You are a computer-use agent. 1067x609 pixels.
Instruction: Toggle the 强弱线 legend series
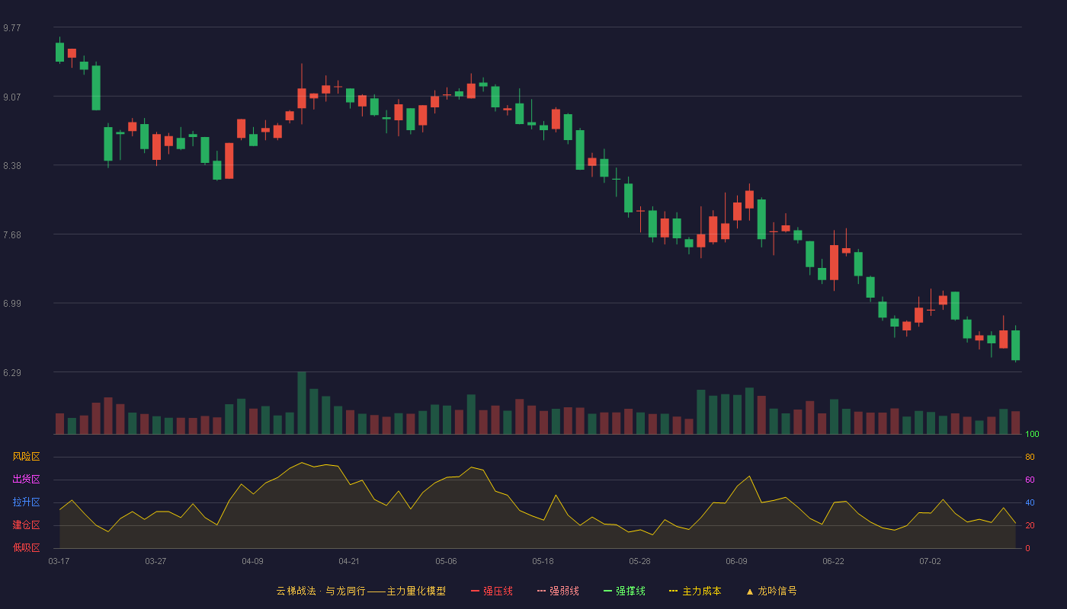[558, 591]
